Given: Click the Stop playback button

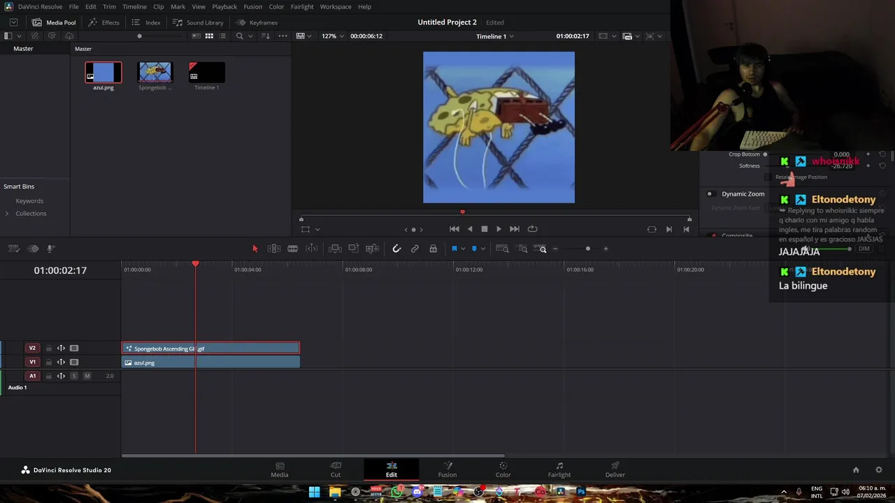Looking at the screenshot, I should click(484, 229).
